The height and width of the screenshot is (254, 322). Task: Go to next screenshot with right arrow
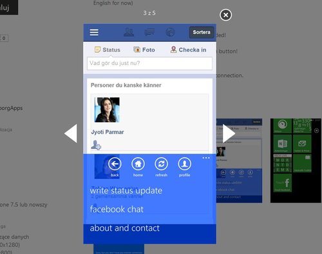[x=229, y=133]
